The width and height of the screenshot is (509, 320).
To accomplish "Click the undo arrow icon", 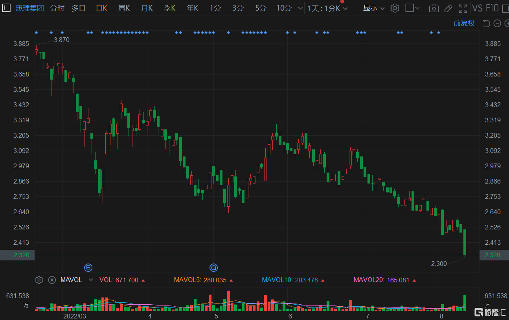I will tap(486, 24).
